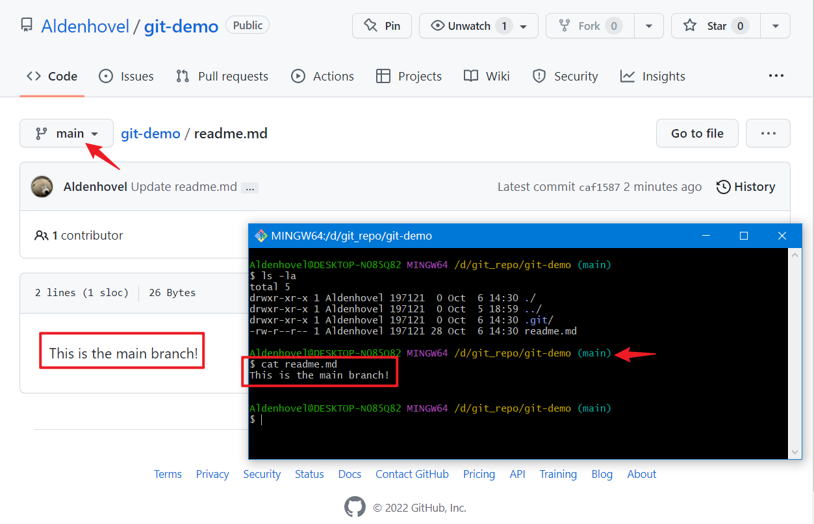This screenshot has width=814, height=524.
Task: Click the people icon beside contributor count
Action: [41, 235]
